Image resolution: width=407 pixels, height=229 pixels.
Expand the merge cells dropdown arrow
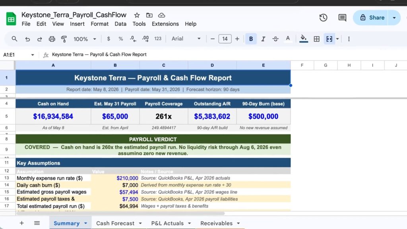pyautogui.click(x=337, y=39)
